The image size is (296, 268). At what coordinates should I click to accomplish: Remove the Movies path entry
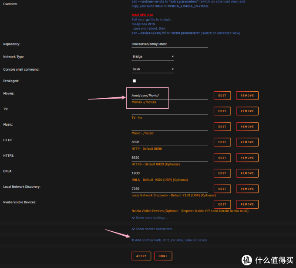tap(247, 96)
